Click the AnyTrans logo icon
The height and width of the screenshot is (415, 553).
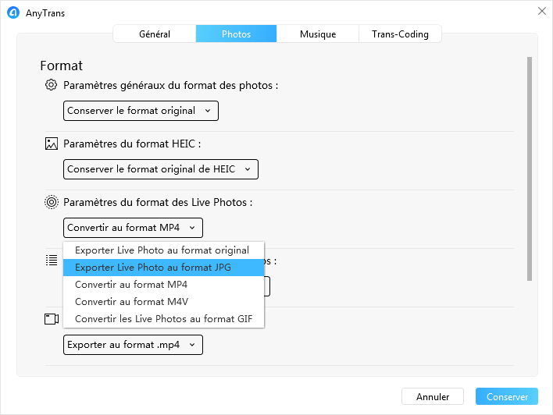pos(13,12)
